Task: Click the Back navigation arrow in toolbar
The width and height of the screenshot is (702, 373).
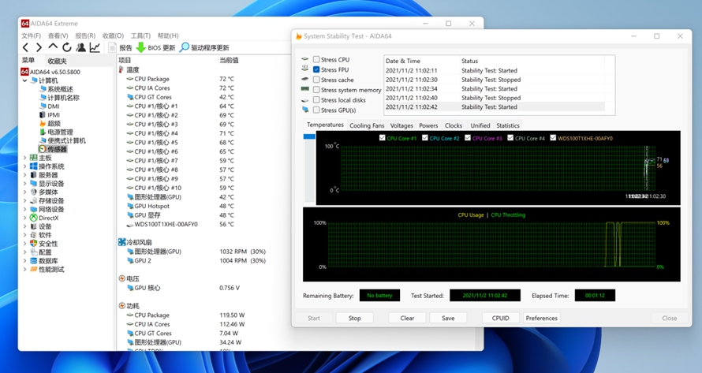Action: [x=25, y=48]
